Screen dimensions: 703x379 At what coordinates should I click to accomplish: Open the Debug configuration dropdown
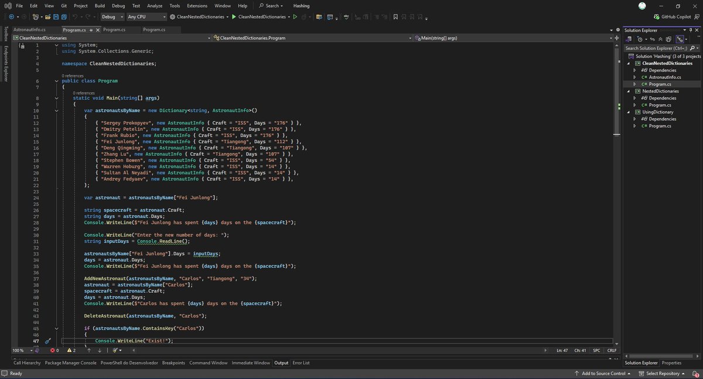[111, 17]
